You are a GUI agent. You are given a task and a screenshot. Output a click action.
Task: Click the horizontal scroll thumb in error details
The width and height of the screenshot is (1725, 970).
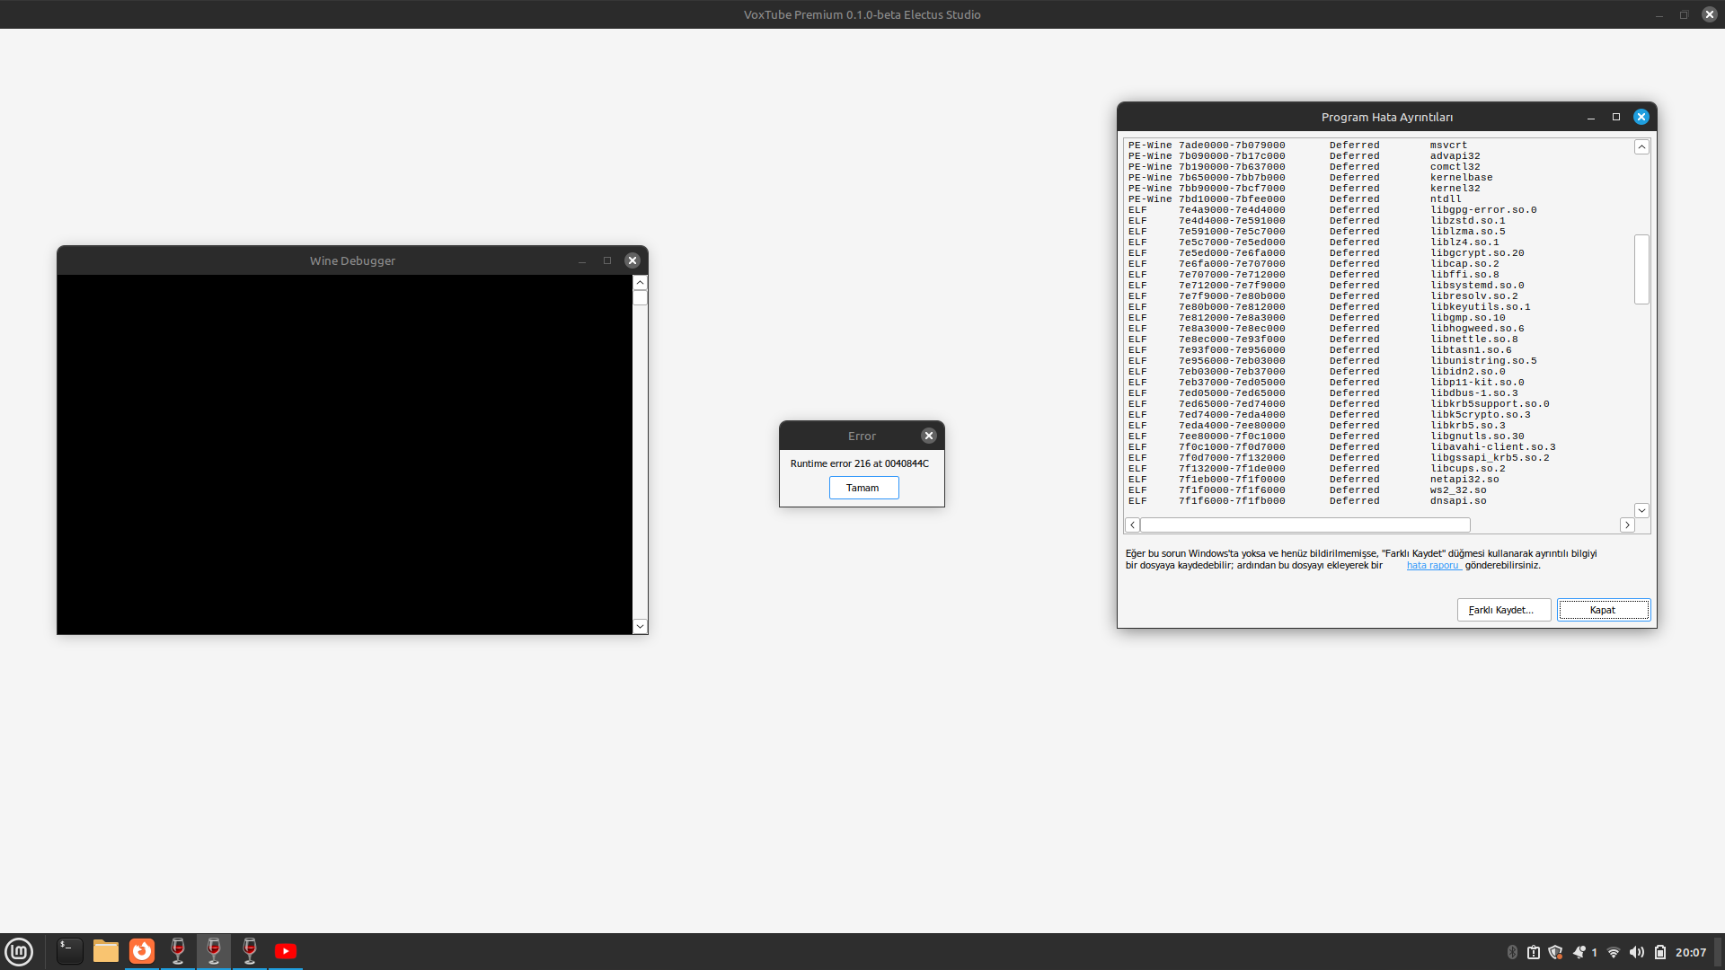coord(1305,525)
